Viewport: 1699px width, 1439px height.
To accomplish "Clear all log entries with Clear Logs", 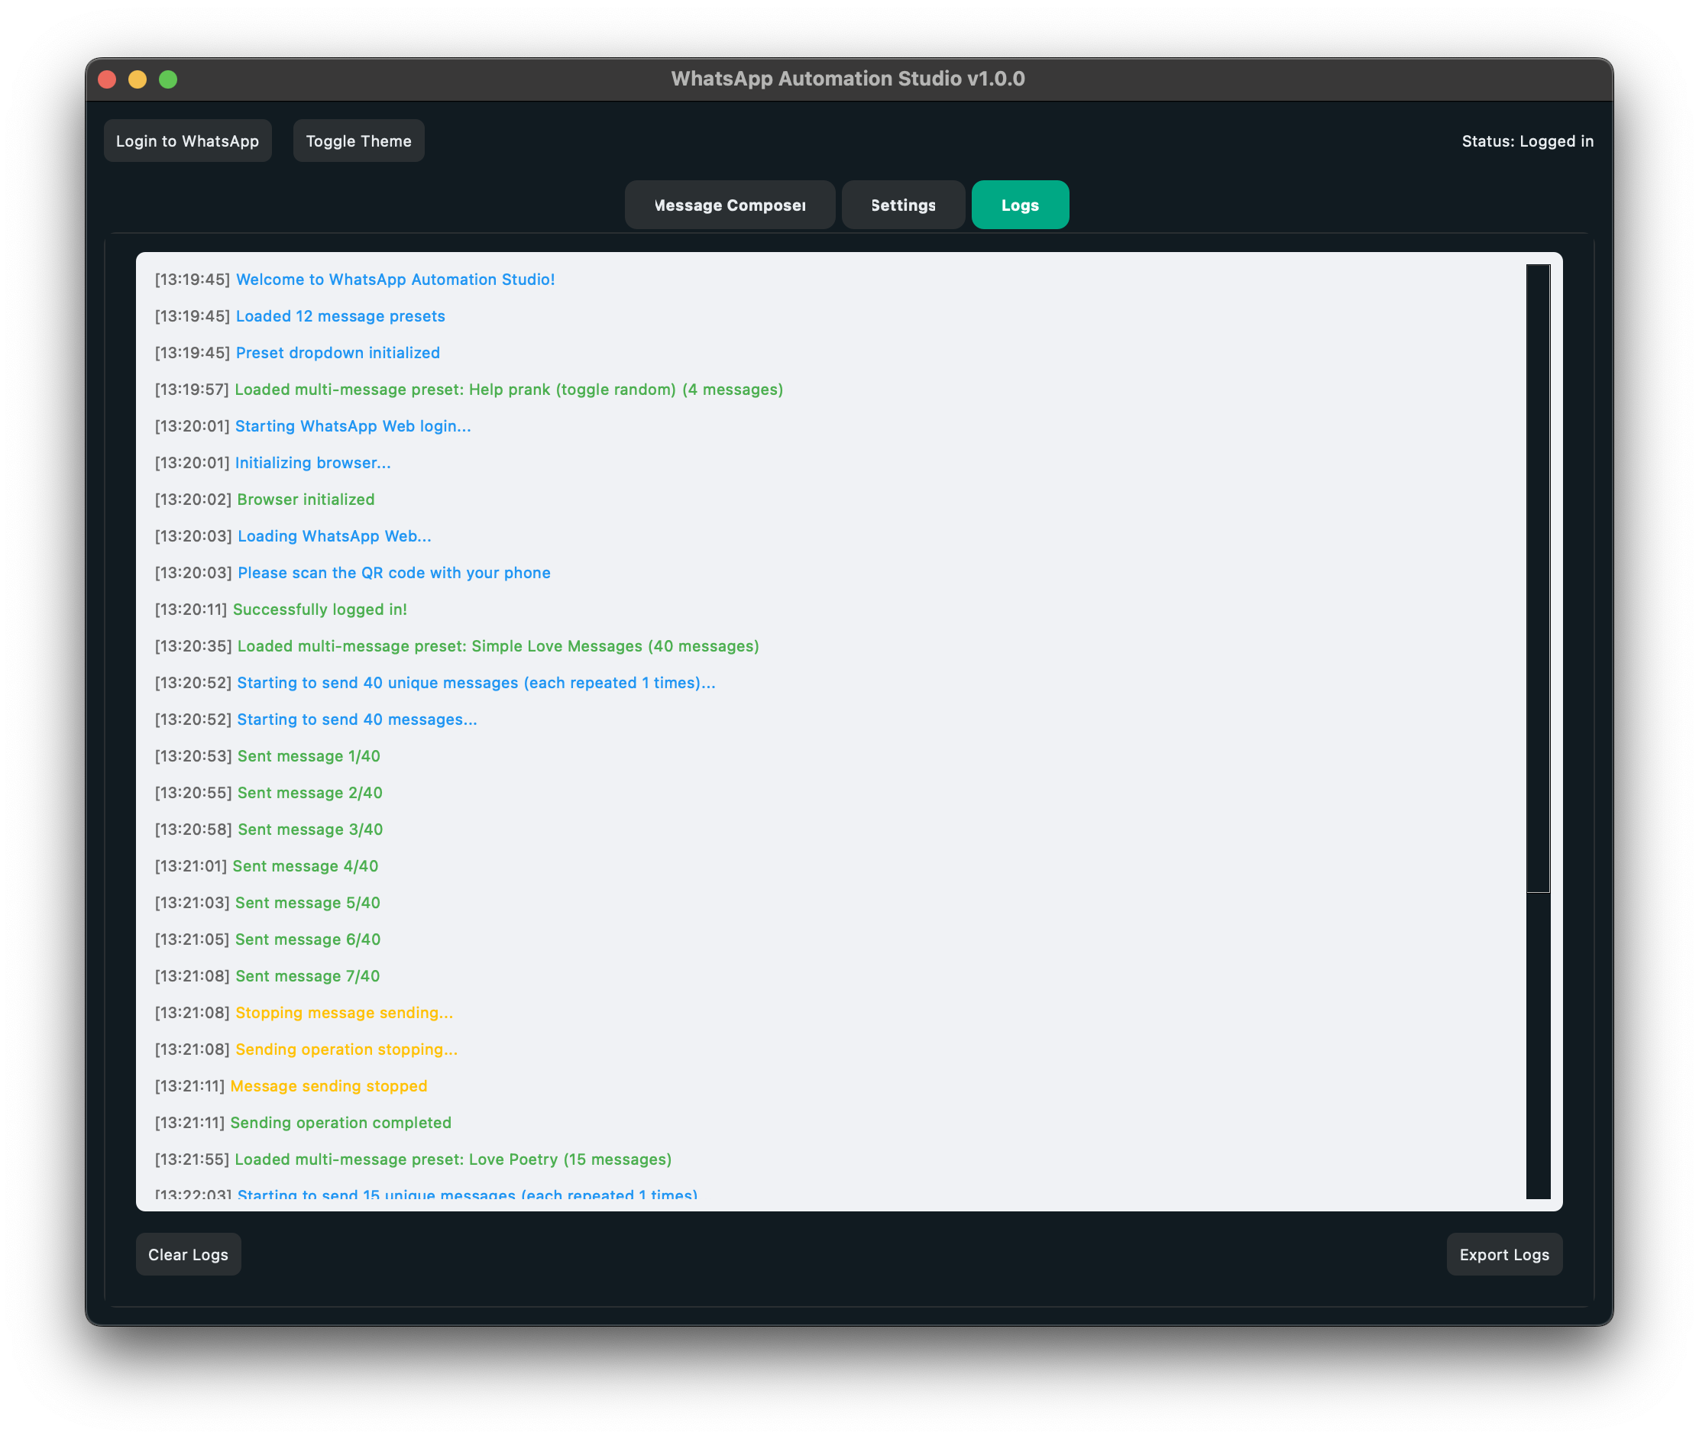I will pyautogui.click(x=188, y=1254).
